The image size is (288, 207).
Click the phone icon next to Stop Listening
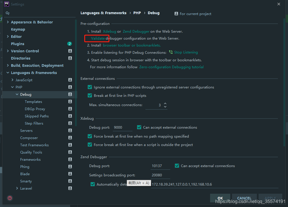point(171,52)
